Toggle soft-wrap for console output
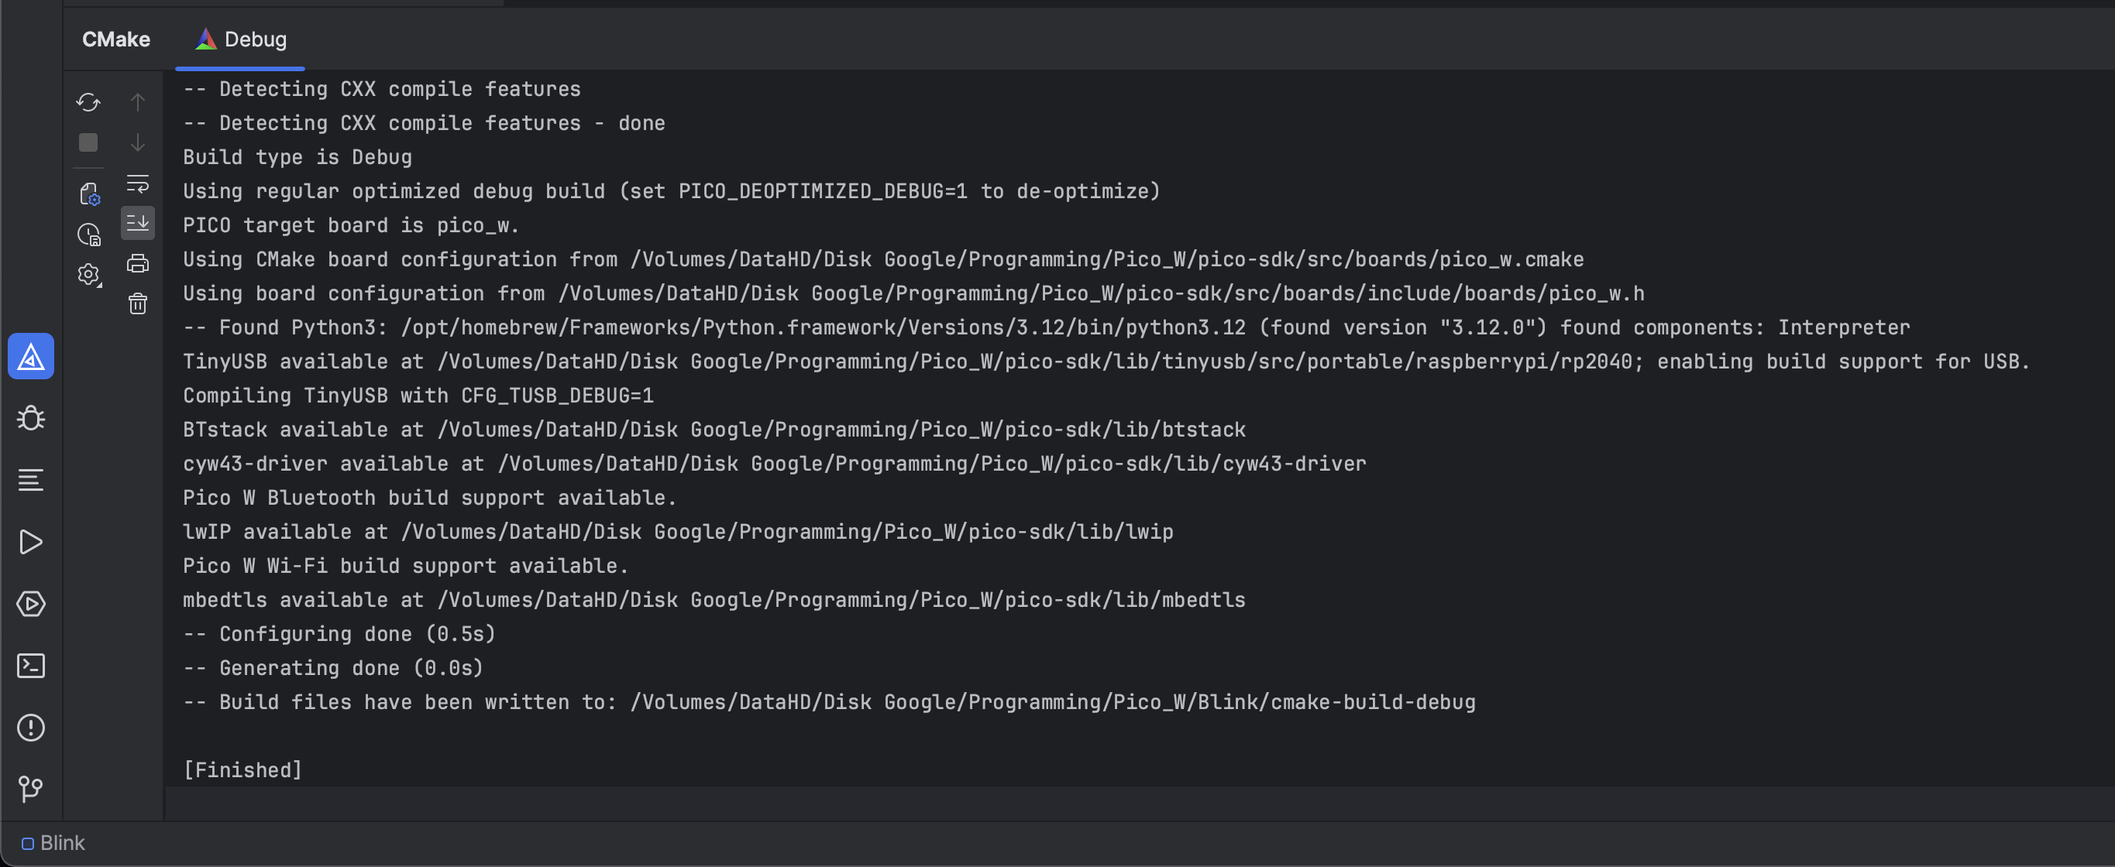This screenshot has height=867, width=2115. pos(138,183)
